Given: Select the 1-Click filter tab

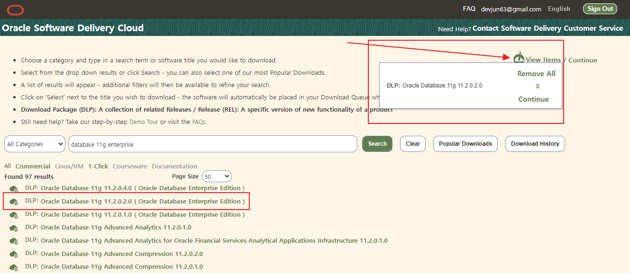Looking at the screenshot, I should (98, 166).
